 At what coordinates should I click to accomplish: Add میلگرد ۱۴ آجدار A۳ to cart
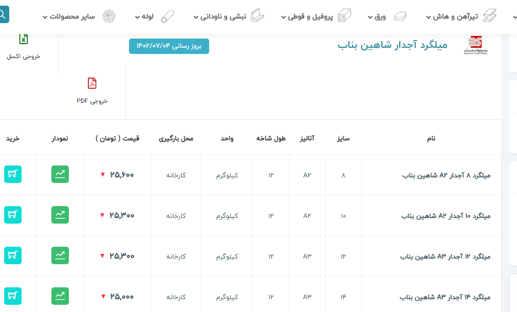click(x=13, y=296)
